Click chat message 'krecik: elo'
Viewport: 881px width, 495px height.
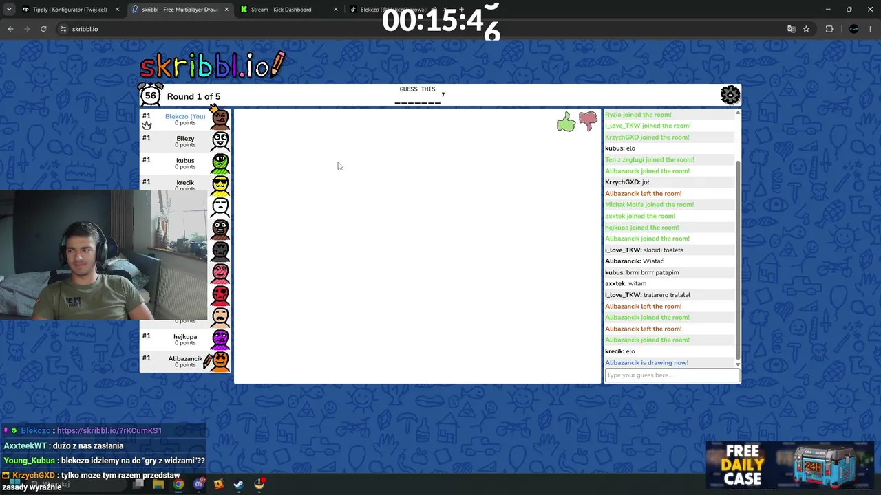tap(619, 351)
